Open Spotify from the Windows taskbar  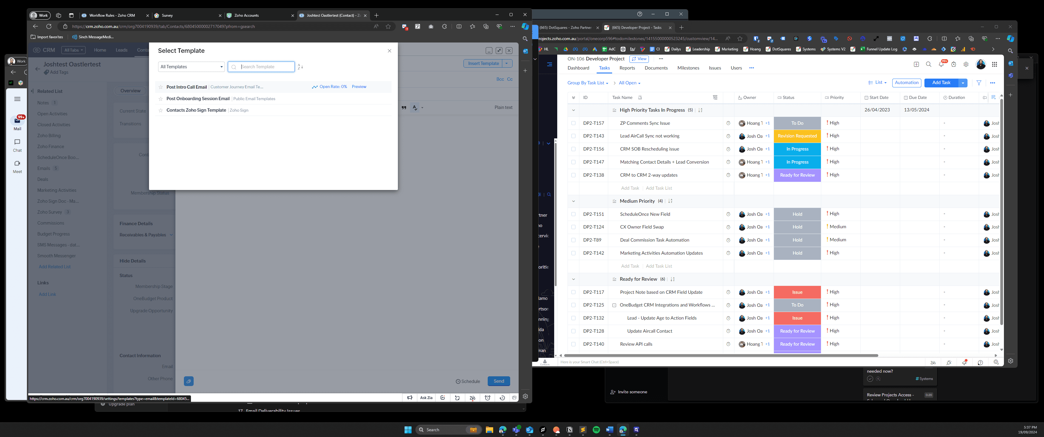[596, 430]
